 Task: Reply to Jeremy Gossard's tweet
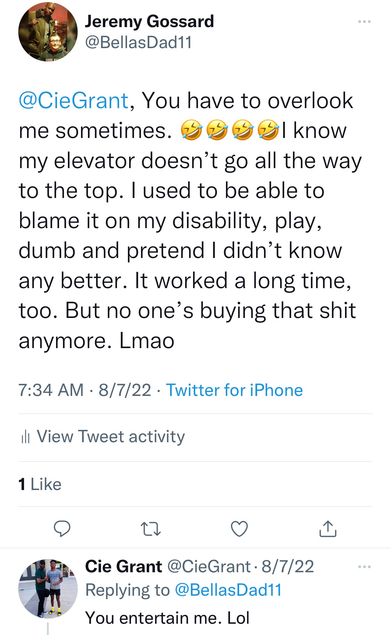tap(62, 529)
